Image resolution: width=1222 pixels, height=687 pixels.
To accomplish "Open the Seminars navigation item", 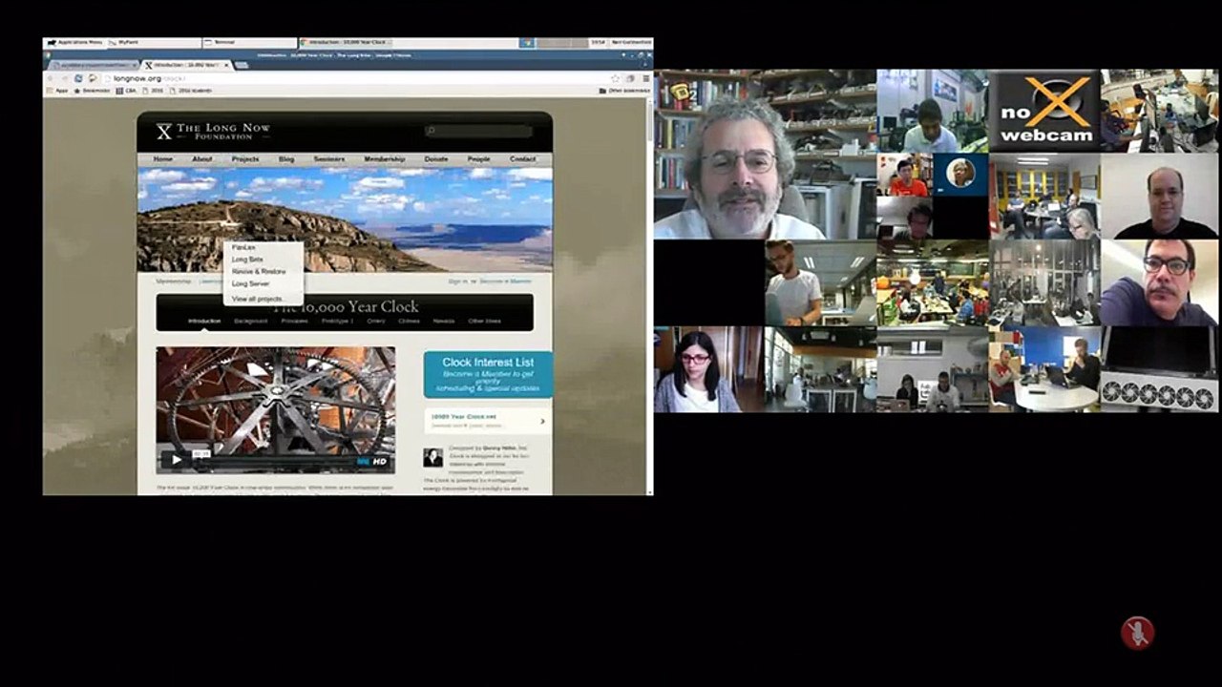I will click(x=329, y=159).
